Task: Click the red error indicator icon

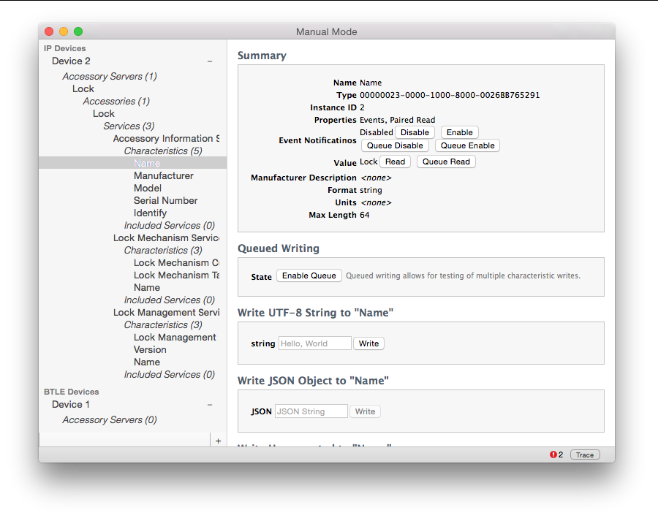Action: click(x=553, y=455)
